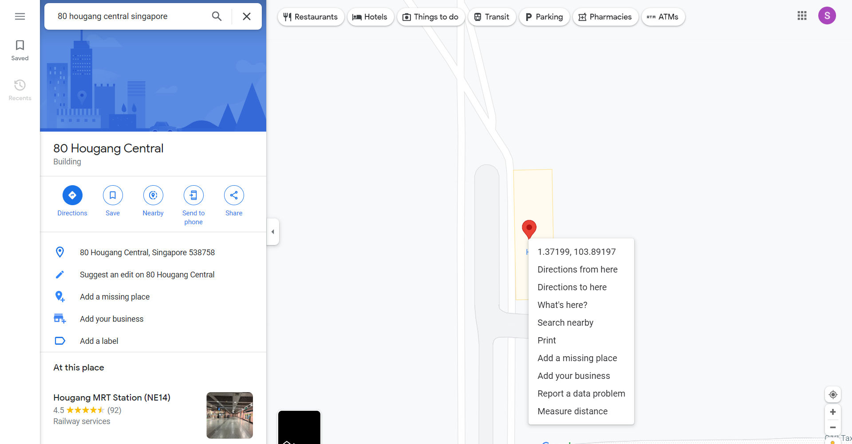Show your location on map
Viewport: 852px width, 444px height.
click(x=833, y=394)
